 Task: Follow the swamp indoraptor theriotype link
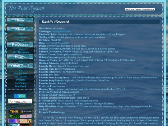(x=61, y=31)
